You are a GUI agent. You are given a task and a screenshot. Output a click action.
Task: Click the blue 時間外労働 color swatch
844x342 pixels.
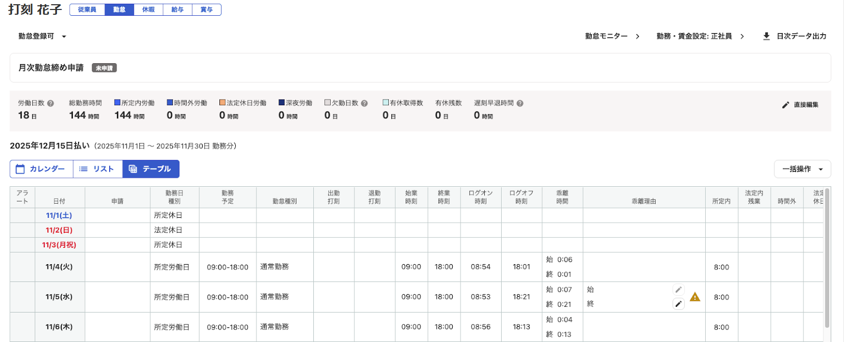click(170, 103)
